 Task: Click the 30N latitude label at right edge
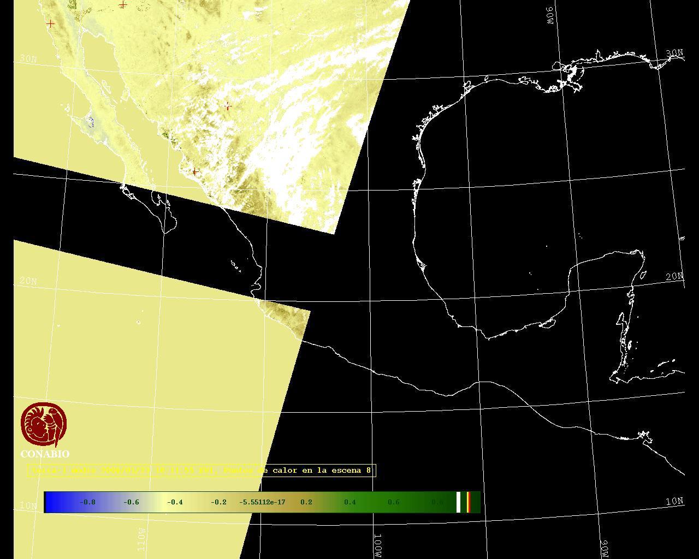click(674, 53)
